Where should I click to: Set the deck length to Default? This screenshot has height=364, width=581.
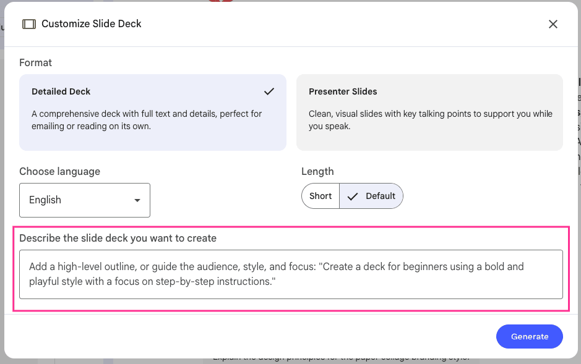click(379, 196)
